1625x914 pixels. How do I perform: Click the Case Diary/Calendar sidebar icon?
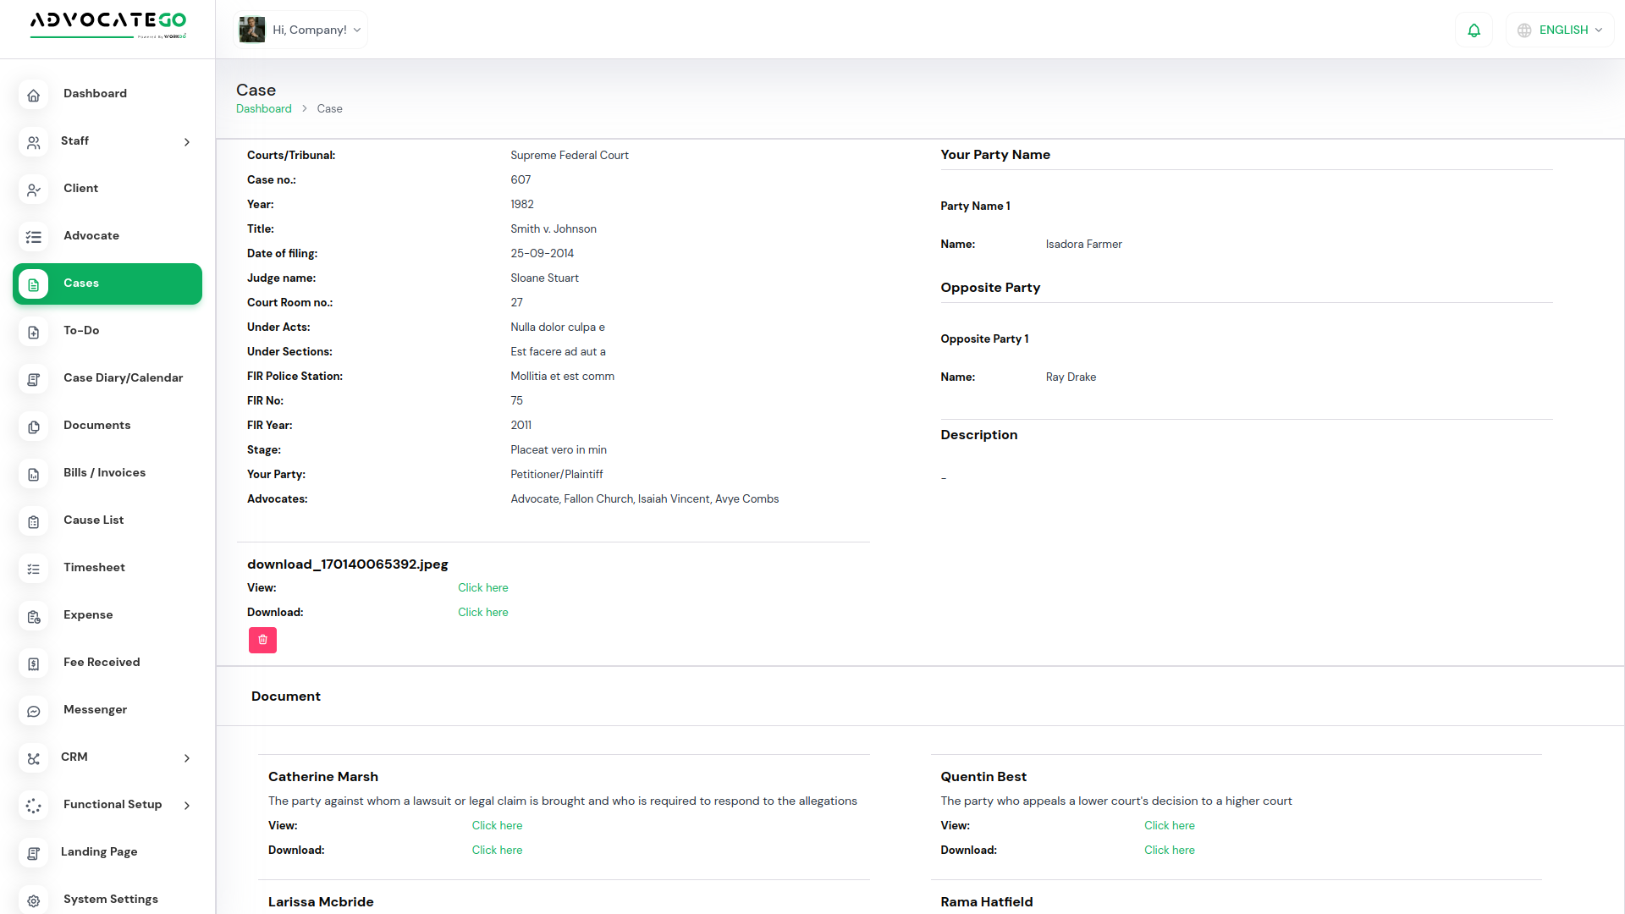(34, 379)
